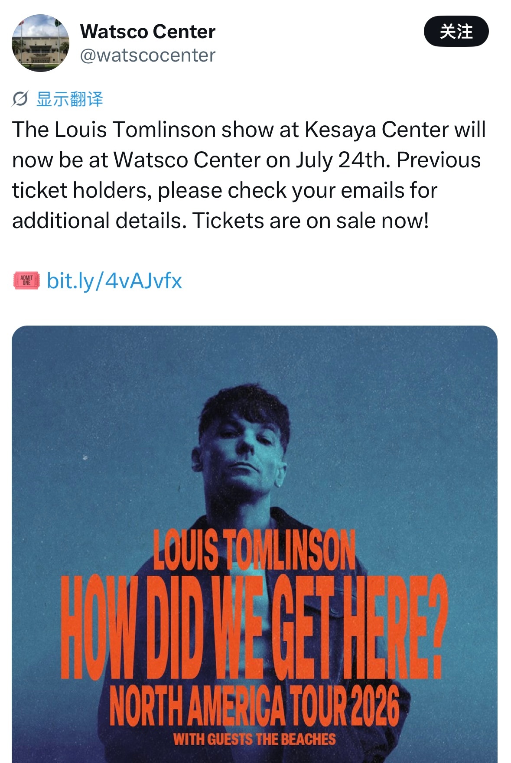Image resolution: width=511 pixels, height=763 pixels.
Task: Click the Watsco Center display name
Action: (148, 32)
